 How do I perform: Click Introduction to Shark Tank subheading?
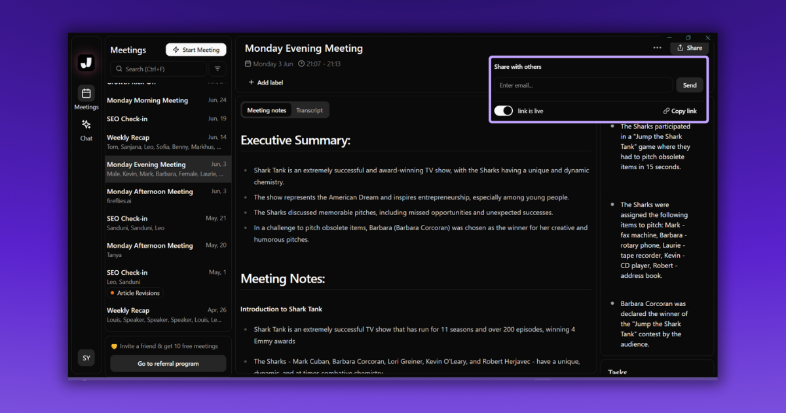[x=282, y=309]
